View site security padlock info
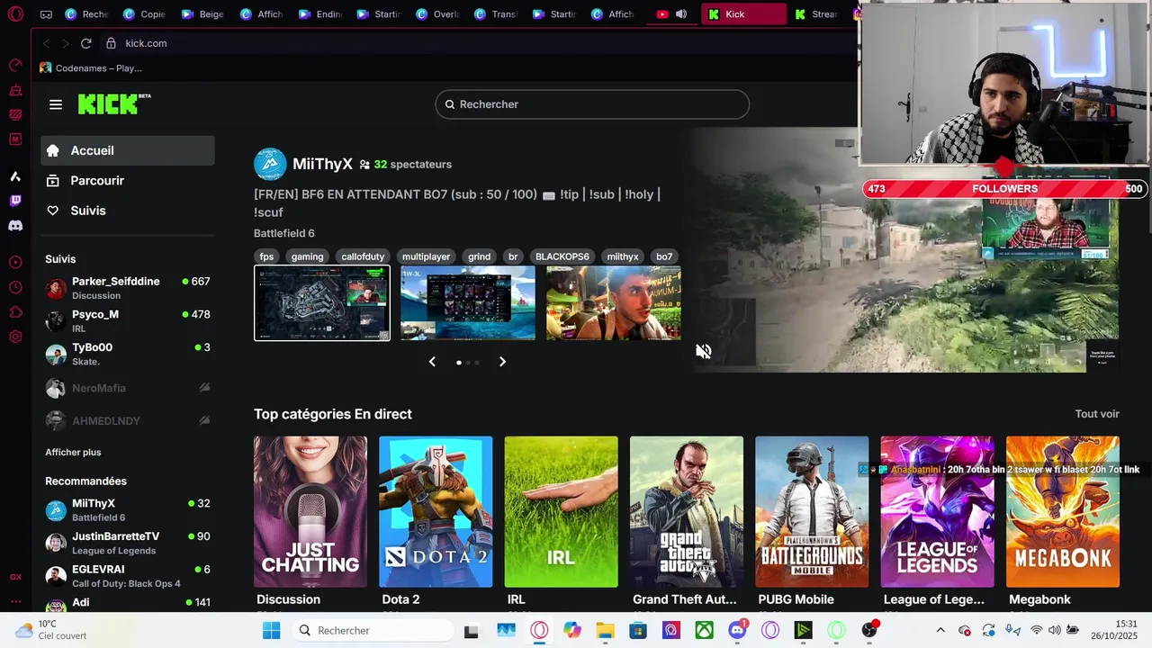 tap(111, 43)
